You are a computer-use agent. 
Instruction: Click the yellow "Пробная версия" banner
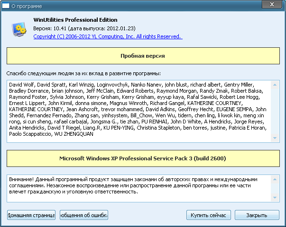tap(143, 56)
